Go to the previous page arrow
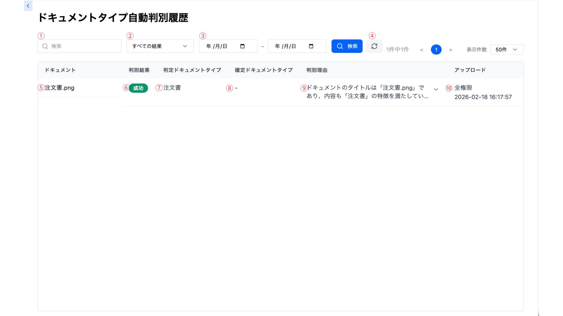This screenshot has height=316, width=563. pyautogui.click(x=421, y=50)
